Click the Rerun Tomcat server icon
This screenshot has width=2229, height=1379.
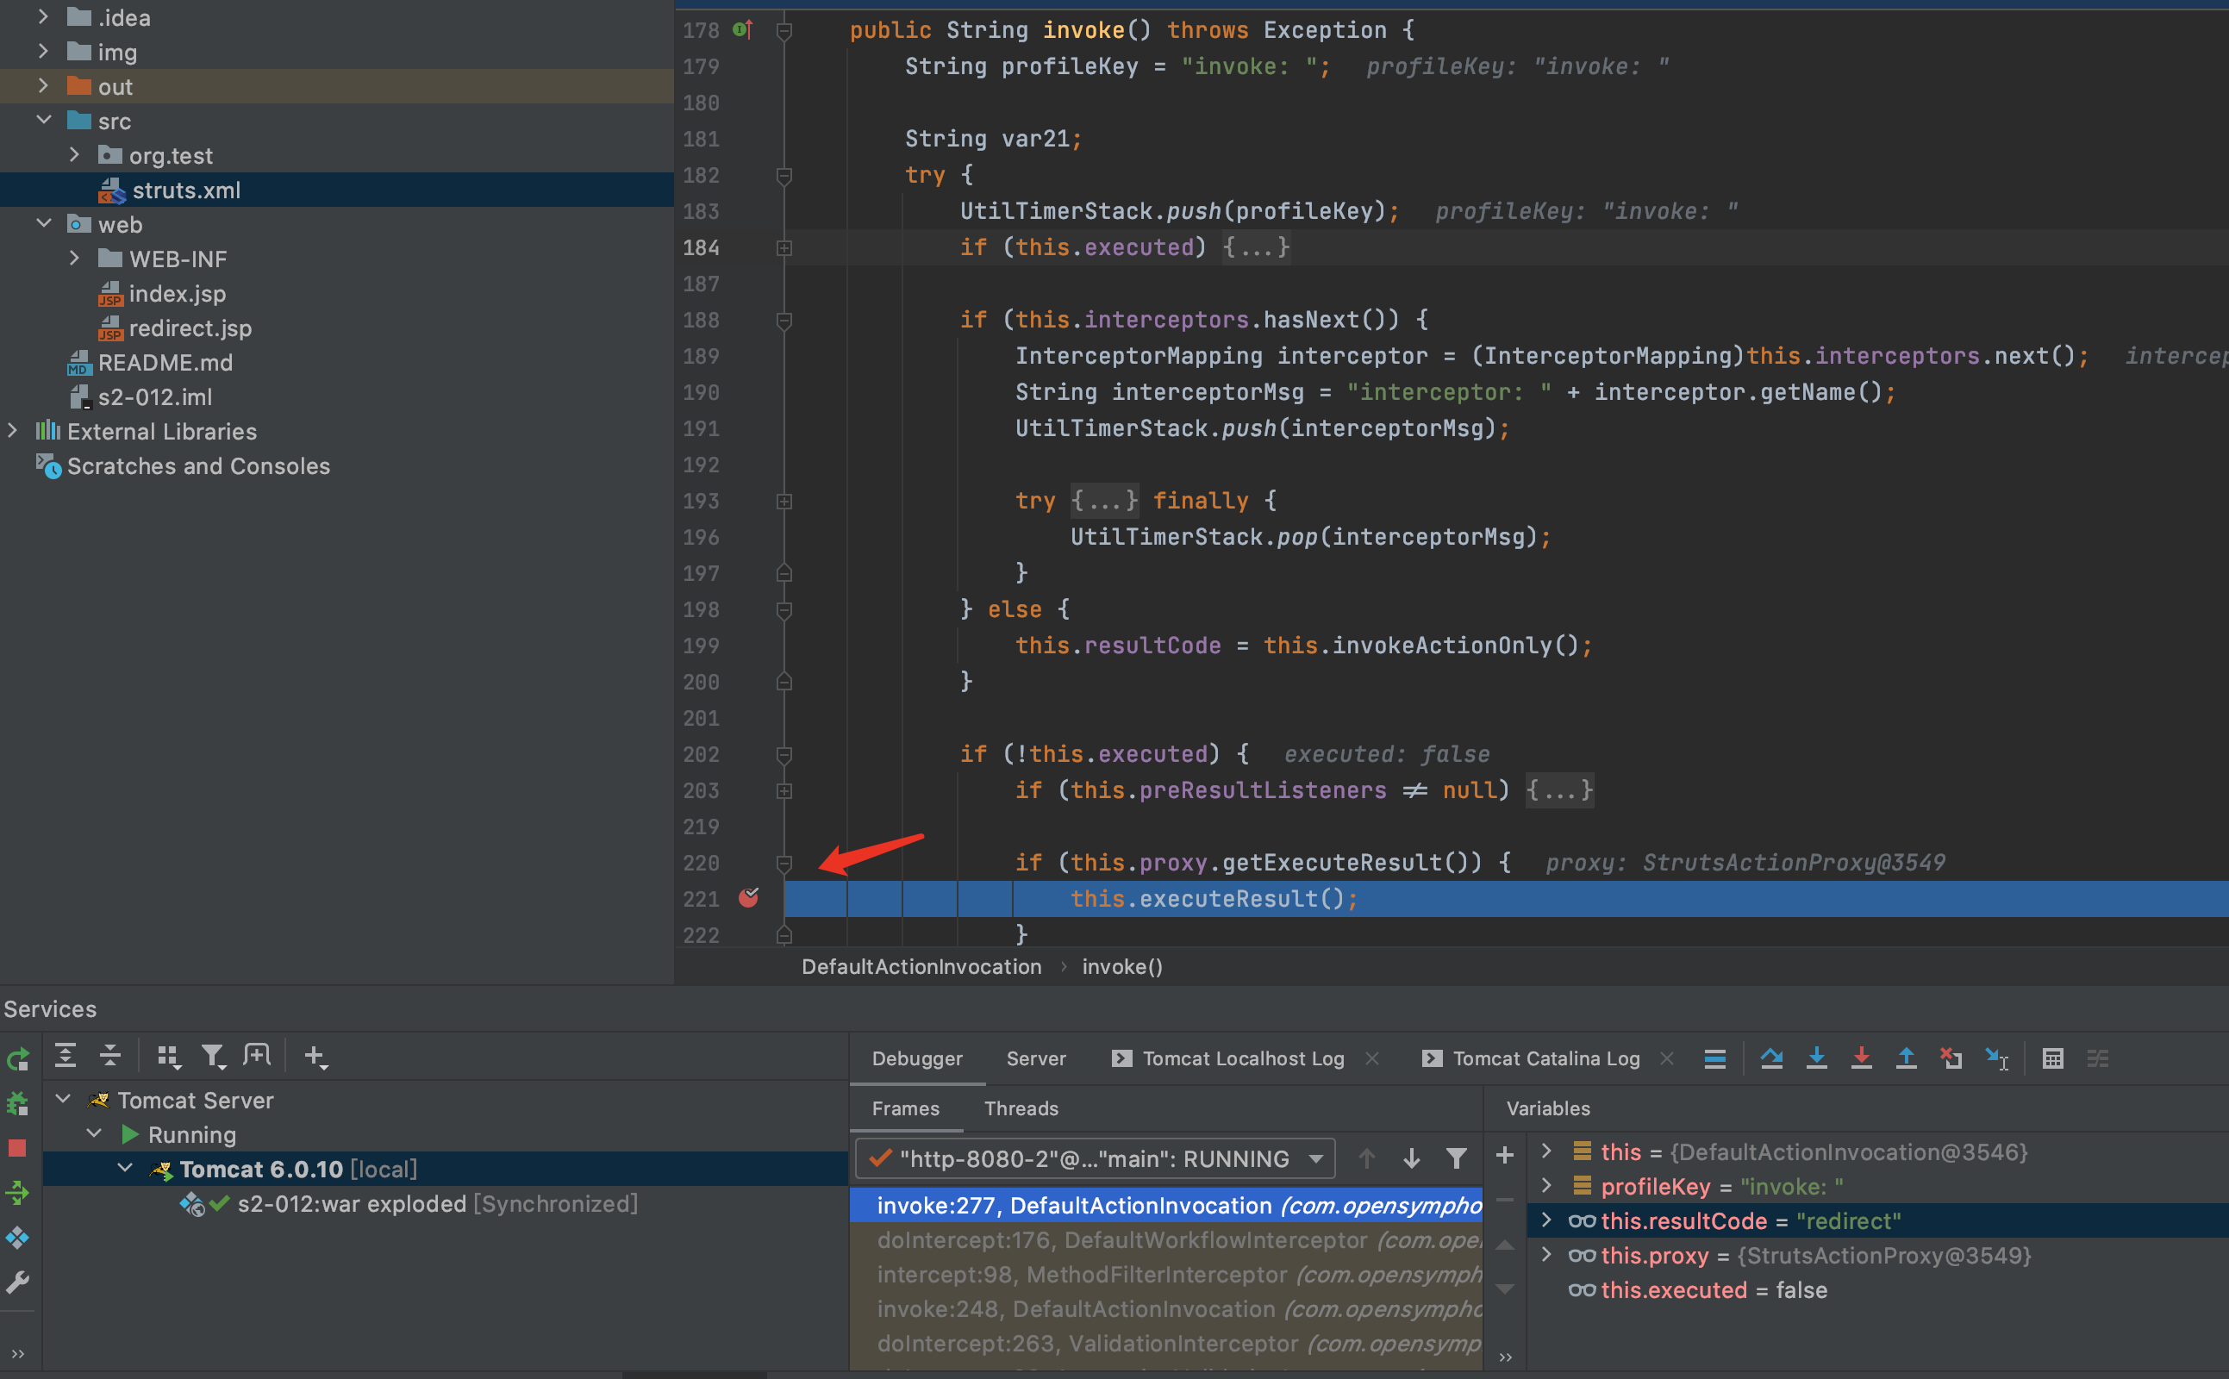click(x=18, y=1059)
